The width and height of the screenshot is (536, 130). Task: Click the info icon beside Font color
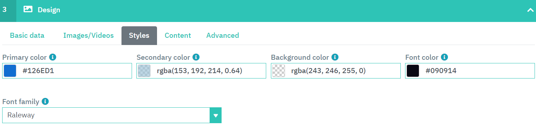click(445, 57)
